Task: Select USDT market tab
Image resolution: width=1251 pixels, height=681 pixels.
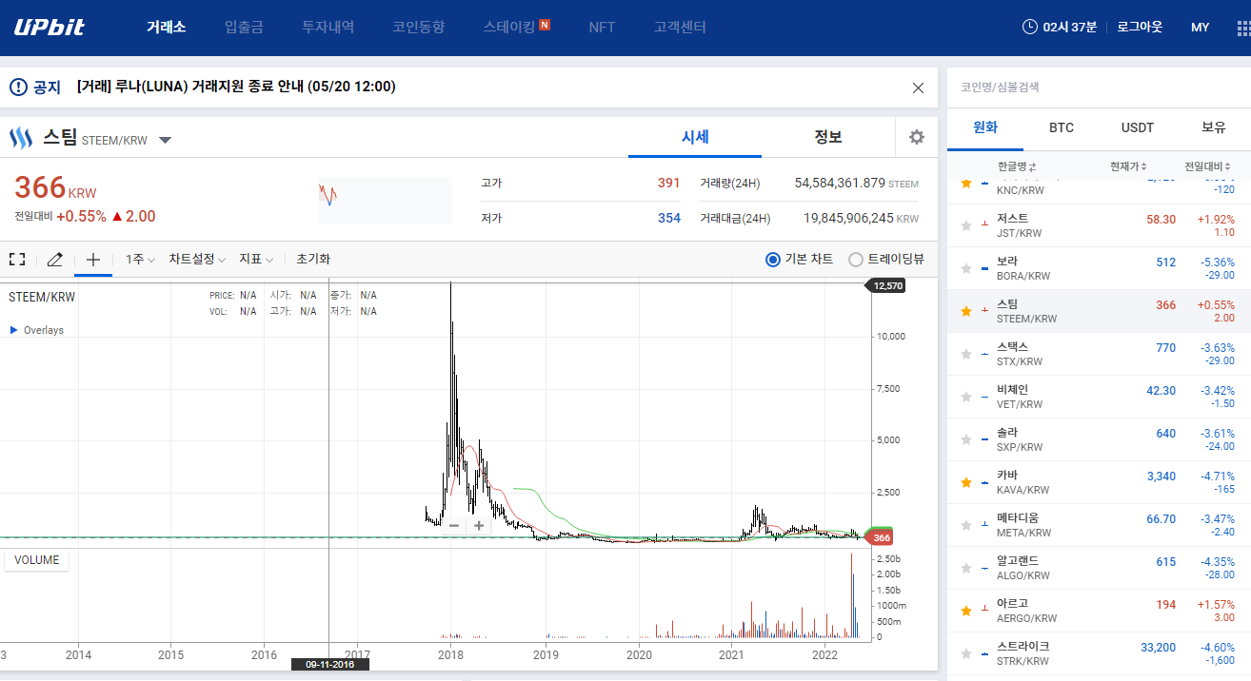Action: pyautogui.click(x=1138, y=127)
